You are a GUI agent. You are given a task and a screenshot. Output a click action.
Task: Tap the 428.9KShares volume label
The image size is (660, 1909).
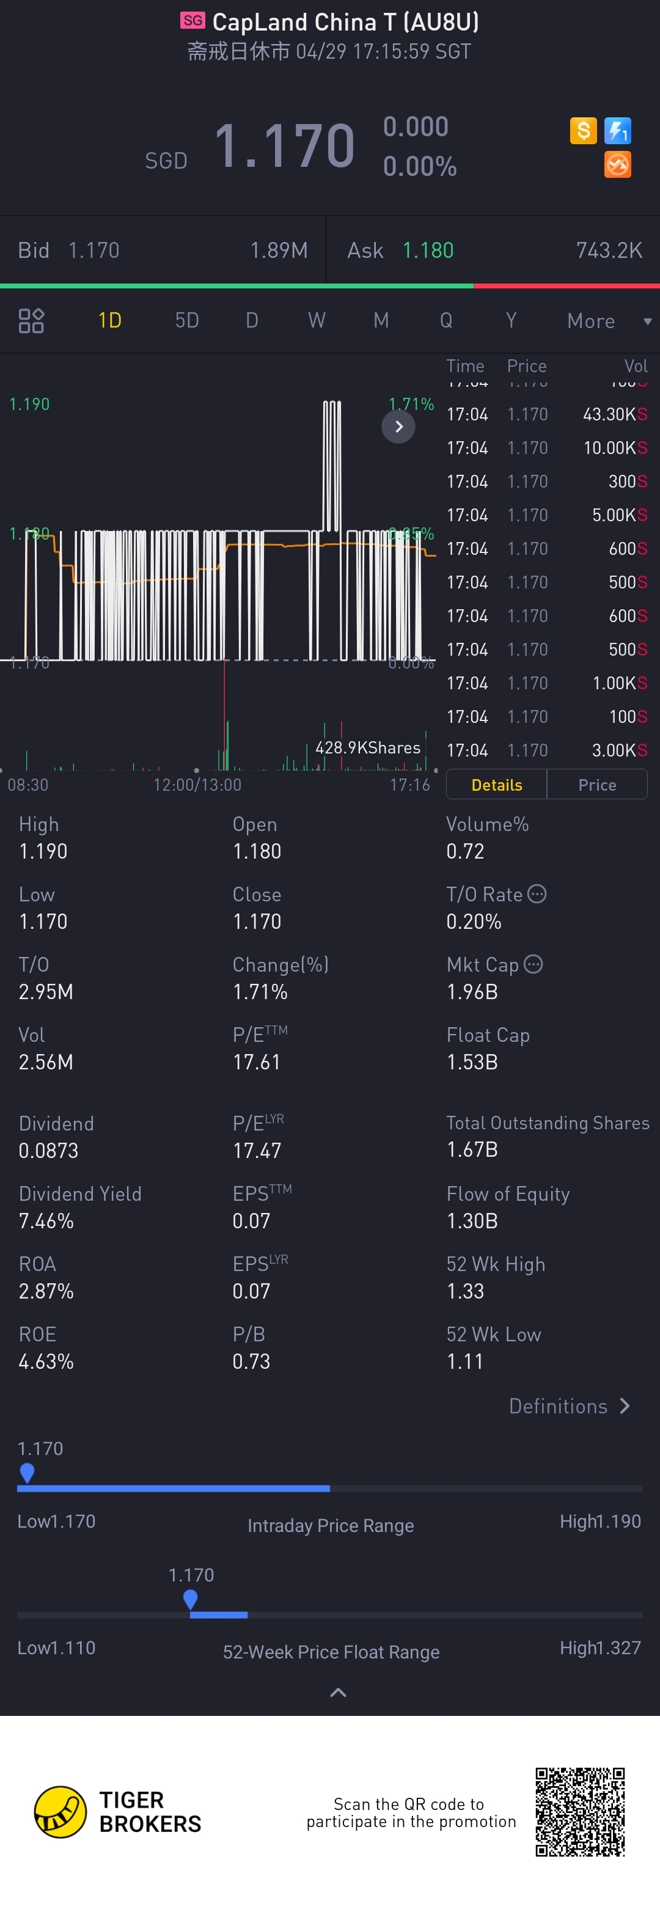(367, 748)
